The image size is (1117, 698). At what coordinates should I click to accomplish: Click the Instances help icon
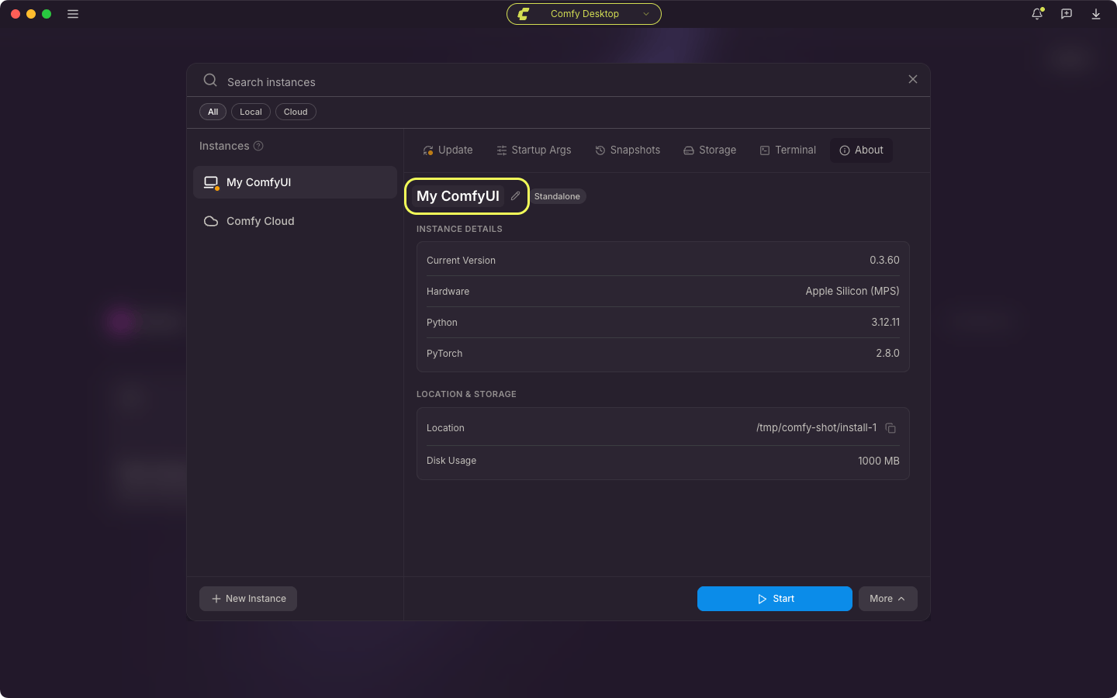259,146
